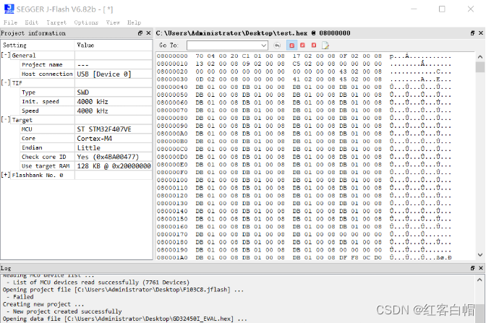Collapse the TIF tree section
Screen dimensions: 486x323
pos(6,82)
